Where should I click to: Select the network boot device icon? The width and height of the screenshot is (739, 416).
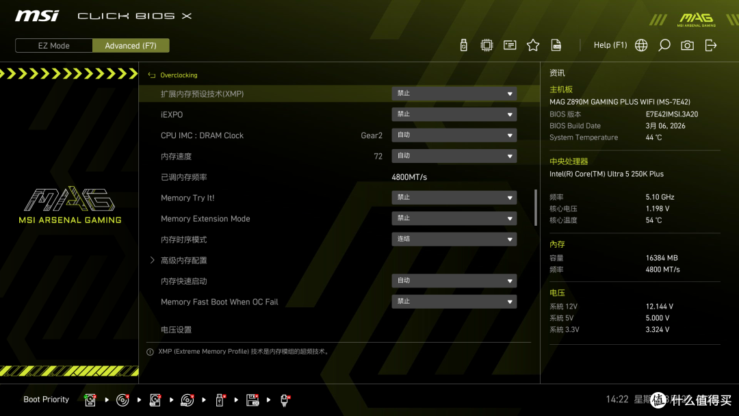pos(285,400)
